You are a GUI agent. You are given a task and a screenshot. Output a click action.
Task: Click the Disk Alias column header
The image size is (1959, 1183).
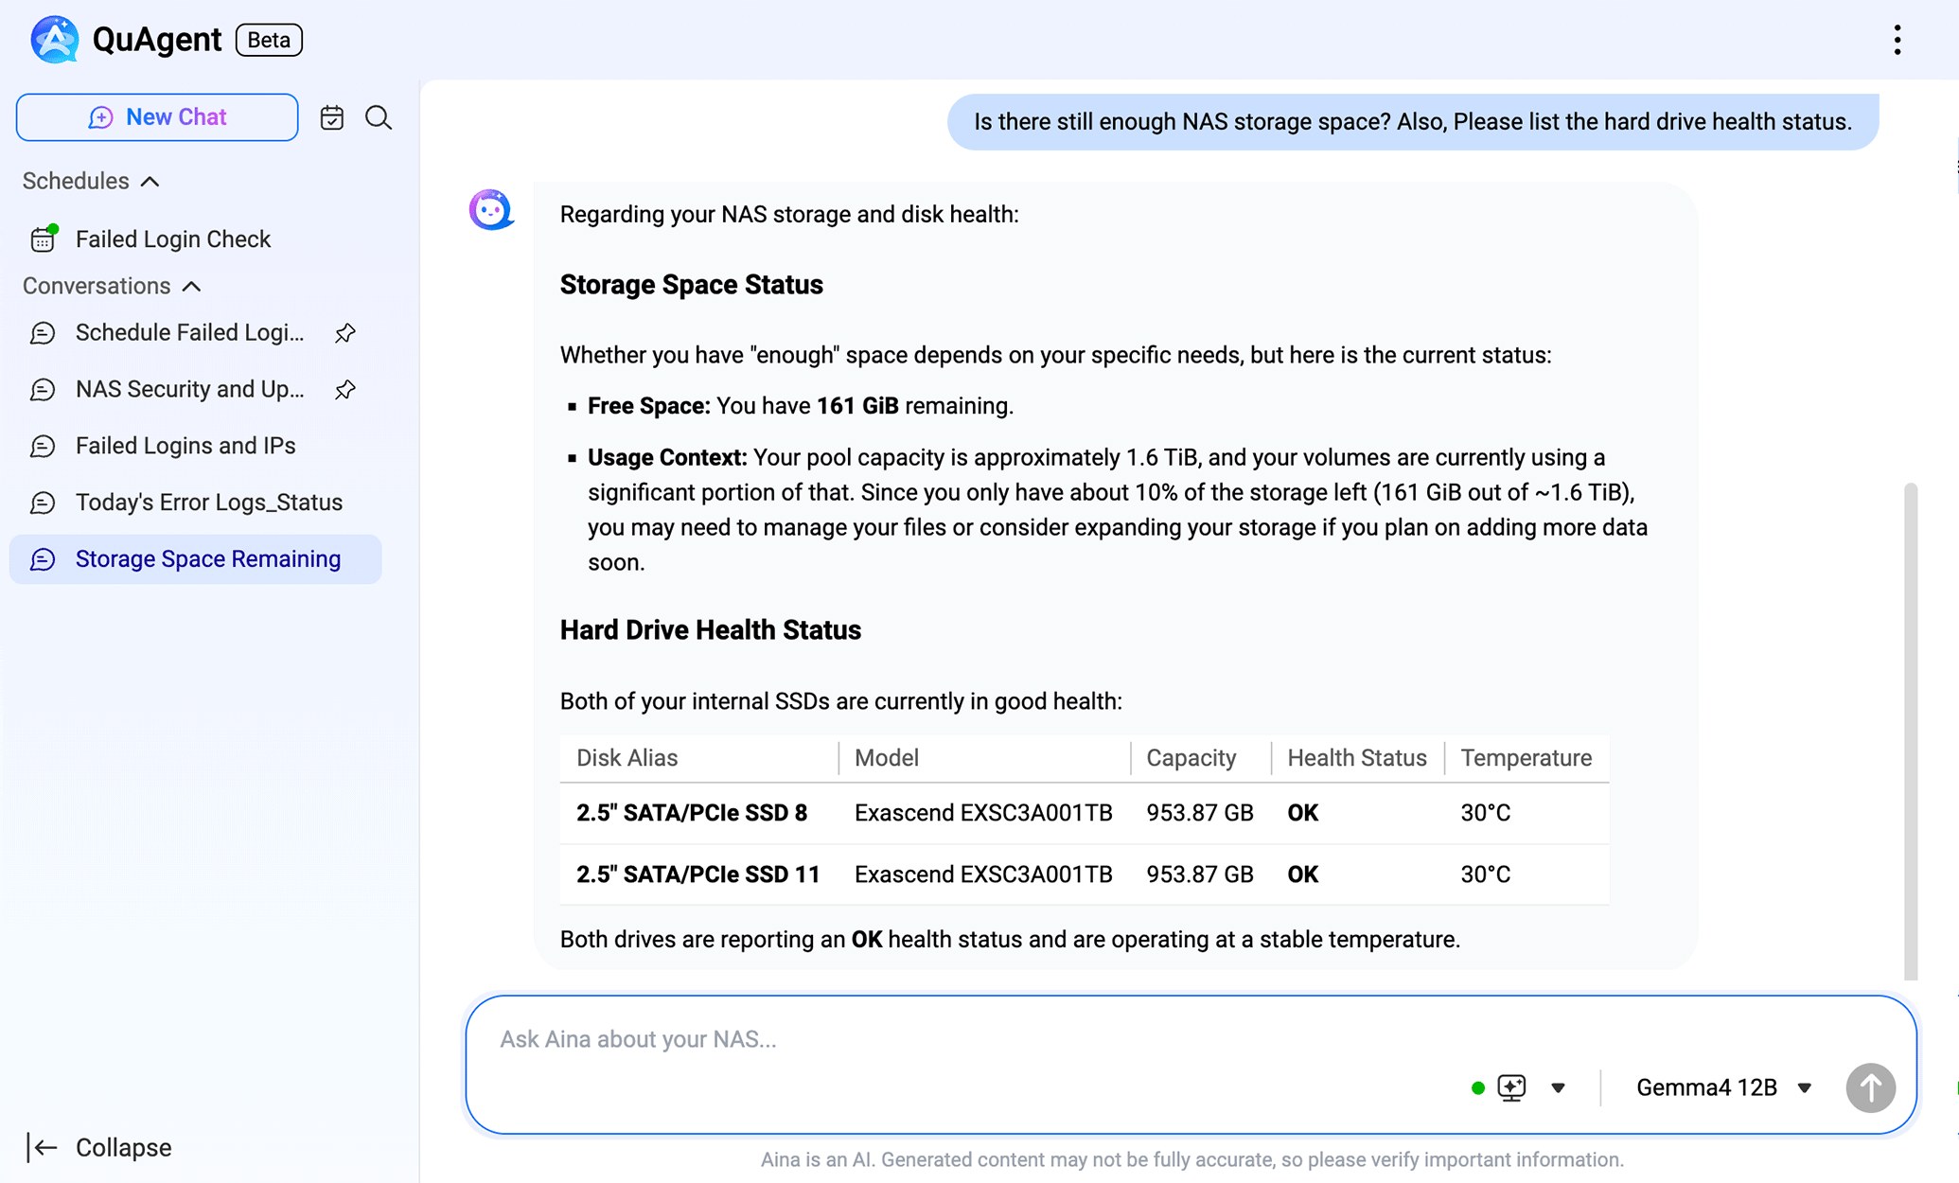pyautogui.click(x=627, y=758)
